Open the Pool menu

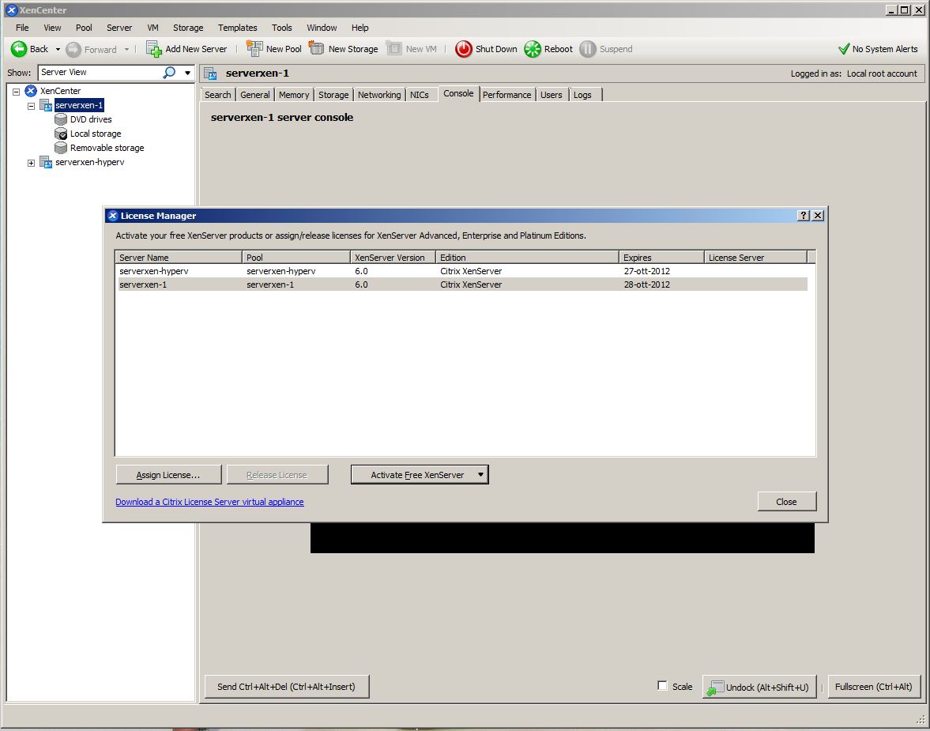84,28
